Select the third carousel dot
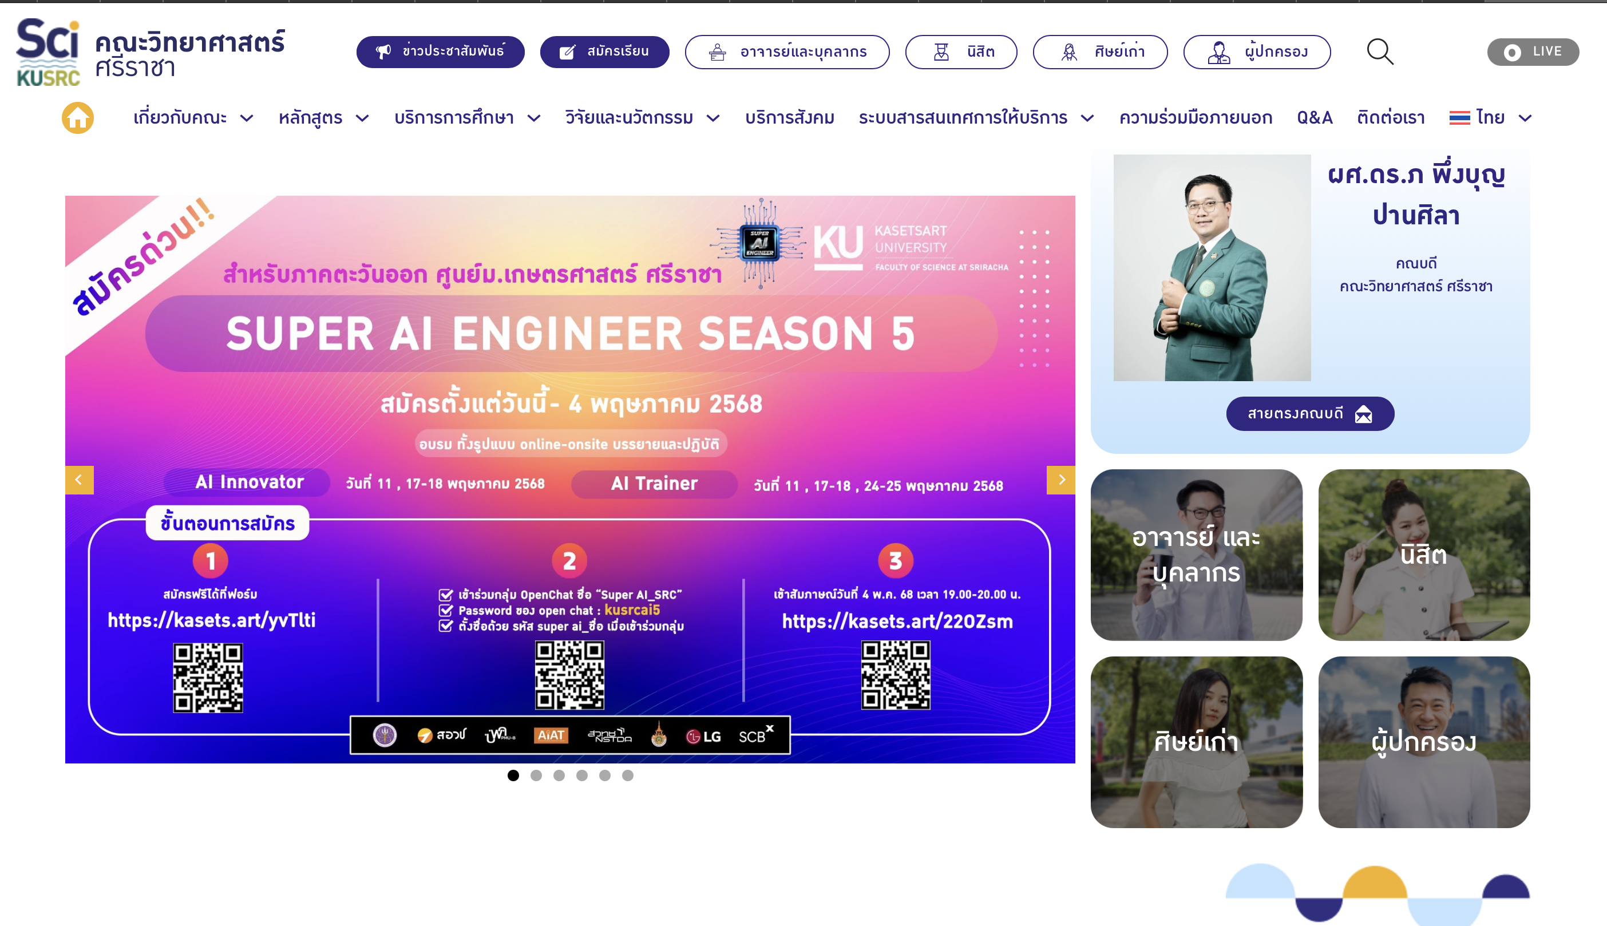This screenshot has height=926, width=1607. (559, 775)
